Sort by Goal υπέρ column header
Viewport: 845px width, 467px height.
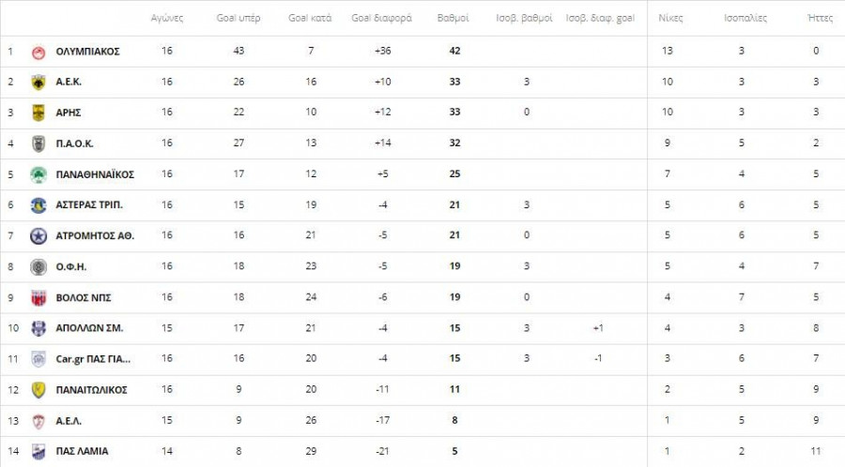tap(238, 18)
